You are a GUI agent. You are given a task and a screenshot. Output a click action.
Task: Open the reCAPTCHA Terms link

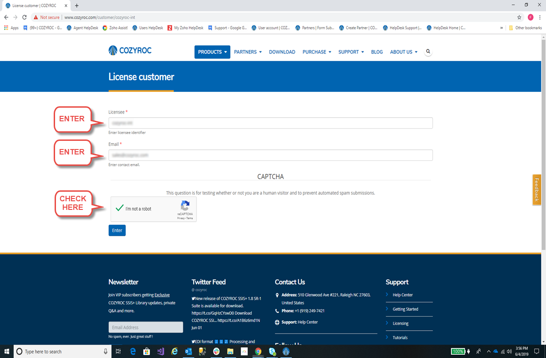pos(189,218)
